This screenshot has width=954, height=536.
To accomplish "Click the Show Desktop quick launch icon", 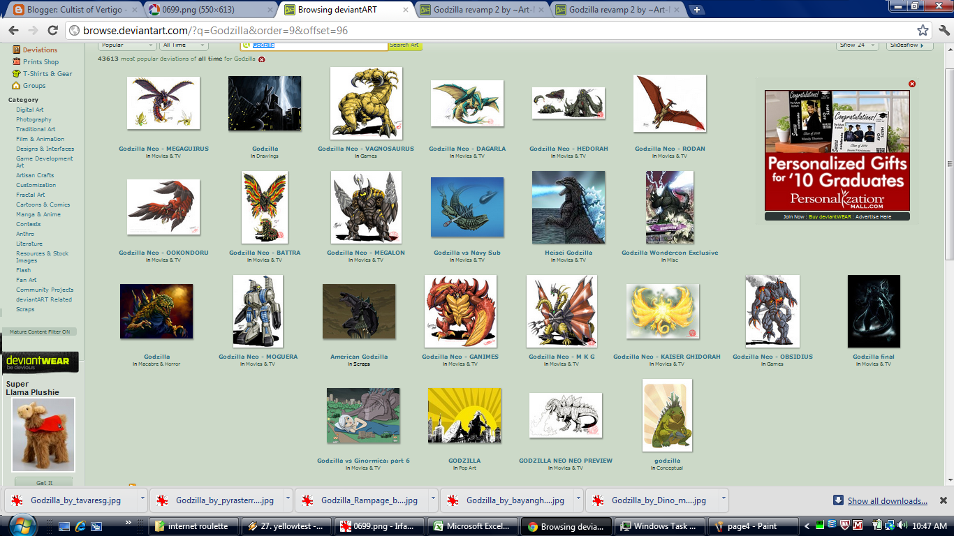I will [64, 526].
